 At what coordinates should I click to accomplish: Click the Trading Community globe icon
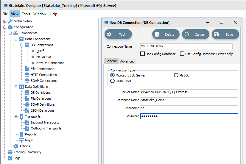pos(10,152)
